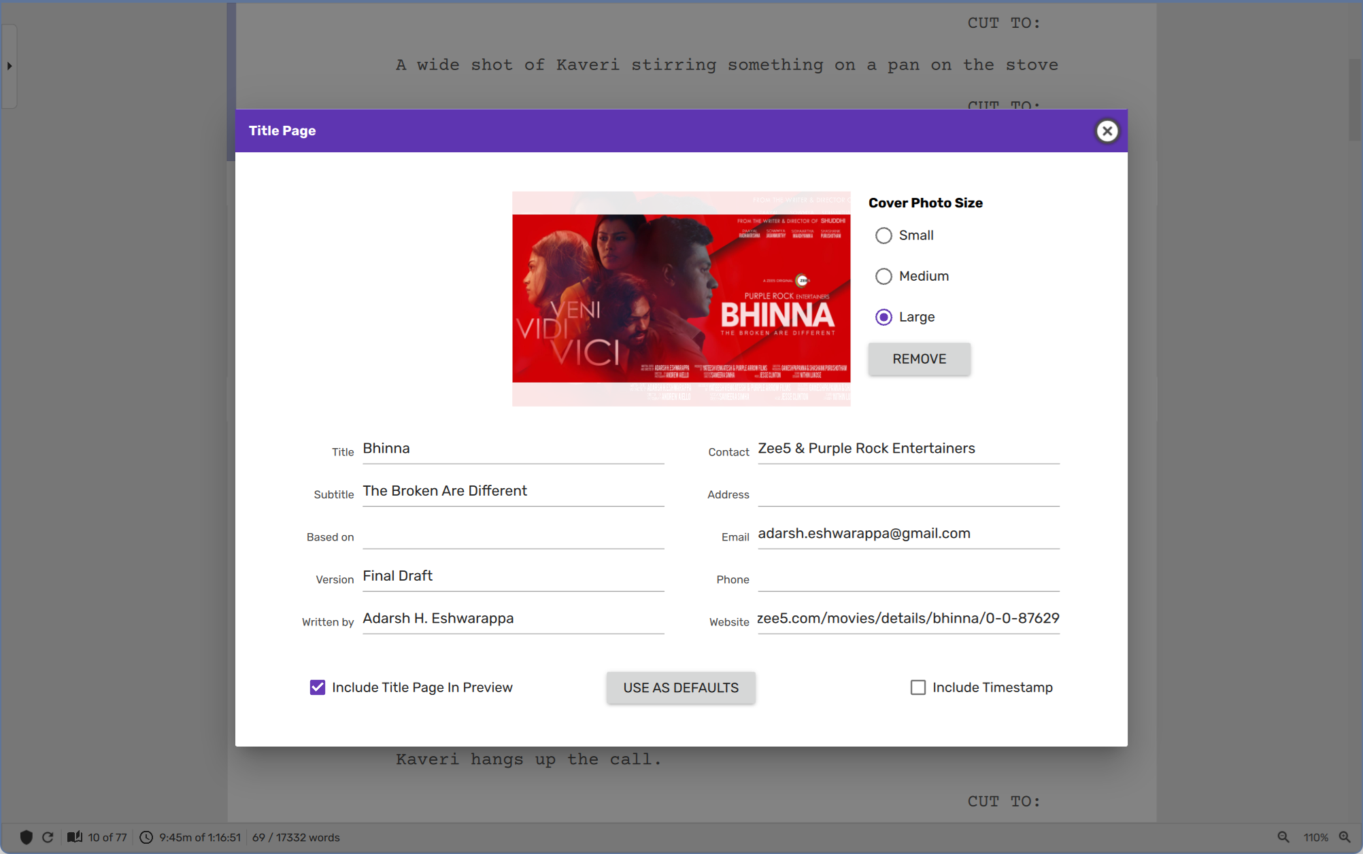Focus the Phone input field
1363x854 pixels.
click(908, 577)
